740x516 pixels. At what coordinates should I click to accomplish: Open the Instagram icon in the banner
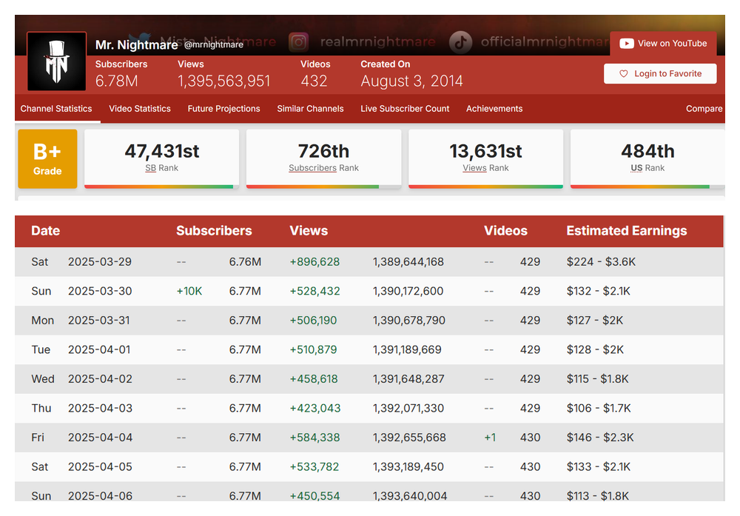tap(299, 41)
